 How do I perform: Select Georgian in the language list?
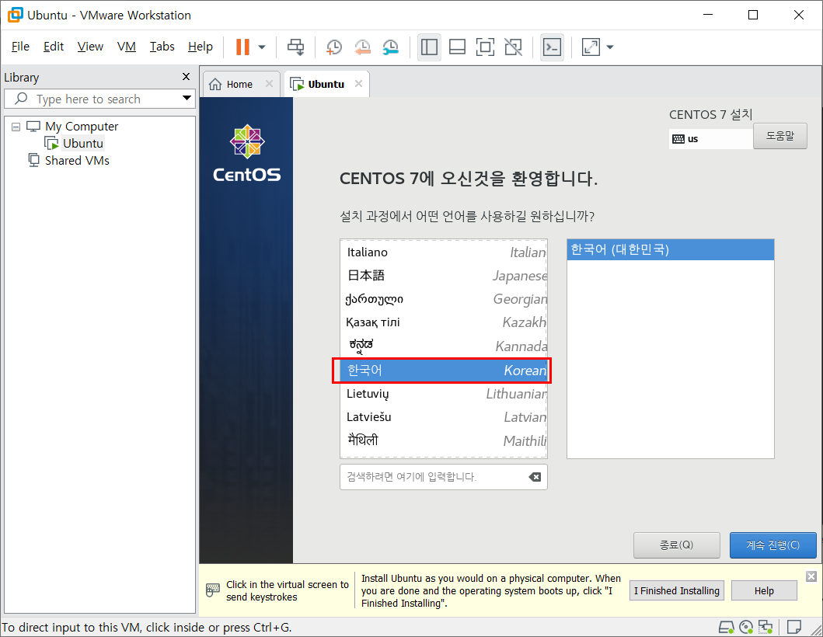(x=444, y=299)
